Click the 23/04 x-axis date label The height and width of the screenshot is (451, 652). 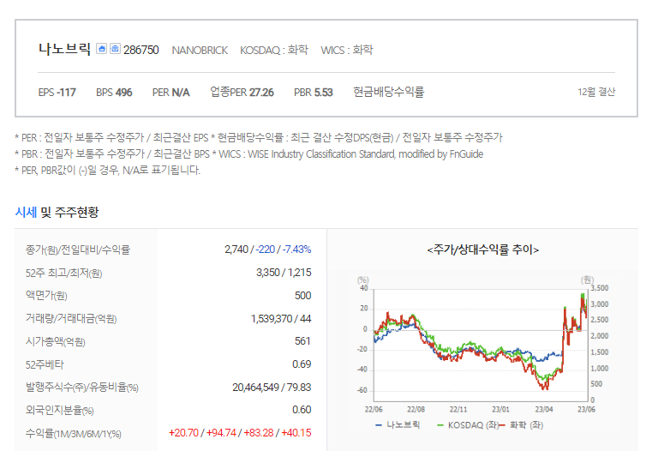pos(543,409)
